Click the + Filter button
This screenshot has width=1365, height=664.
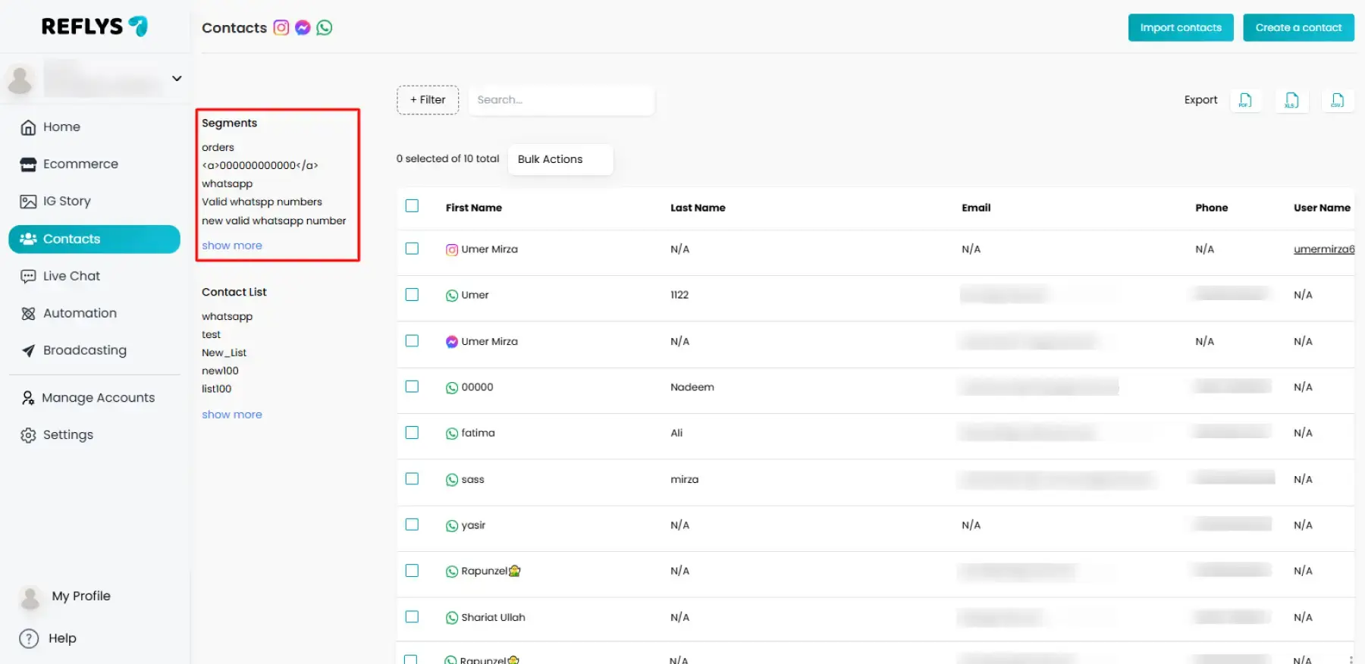point(428,100)
